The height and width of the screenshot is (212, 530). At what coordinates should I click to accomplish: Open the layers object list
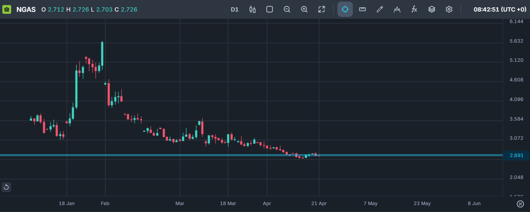pyautogui.click(x=432, y=9)
